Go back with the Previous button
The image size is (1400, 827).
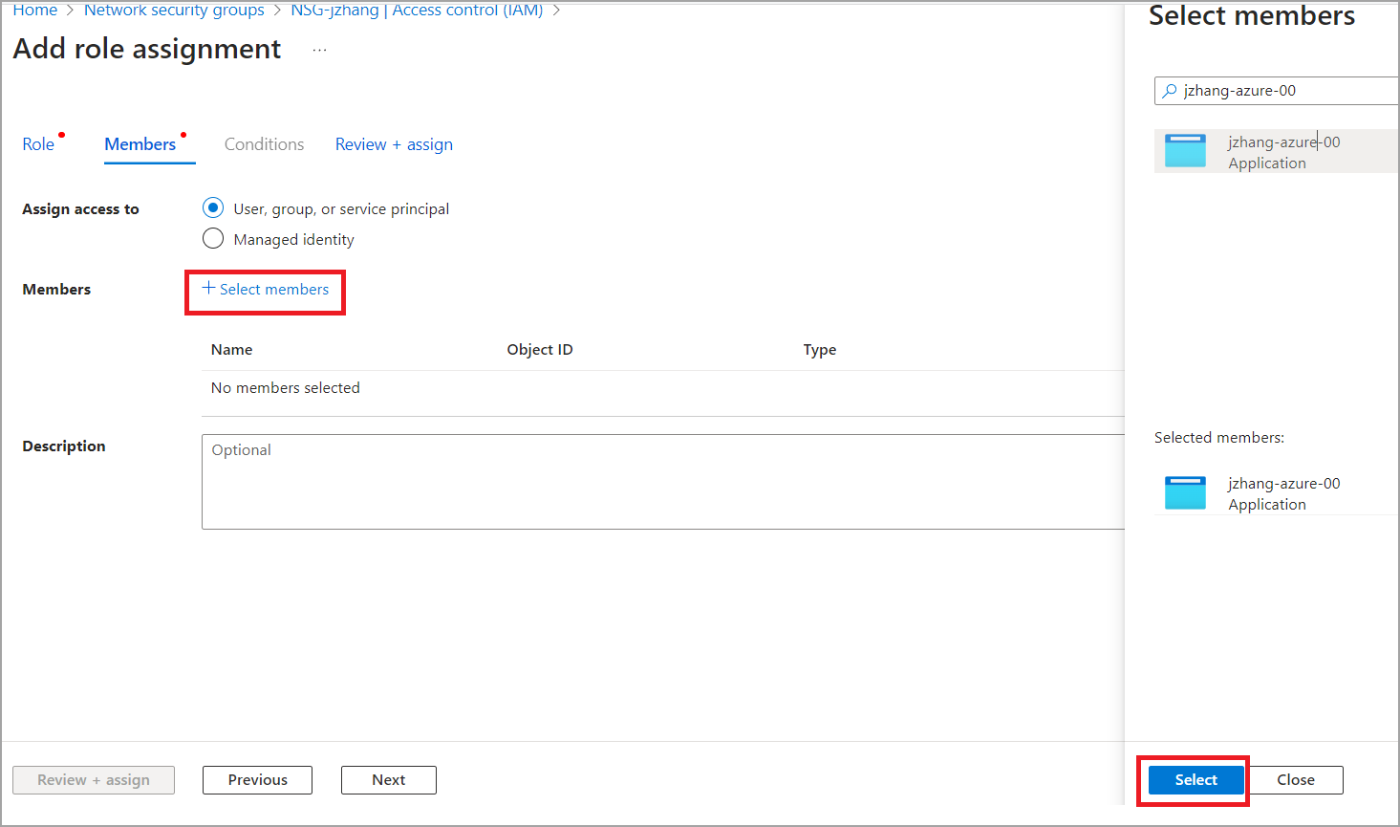click(257, 780)
